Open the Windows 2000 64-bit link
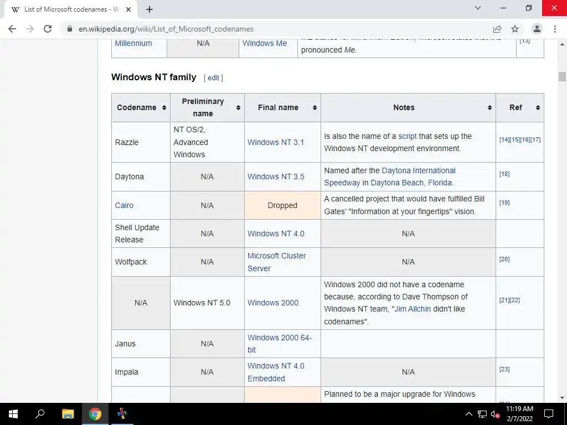This screenshot has height=425, width=567. 280,344
